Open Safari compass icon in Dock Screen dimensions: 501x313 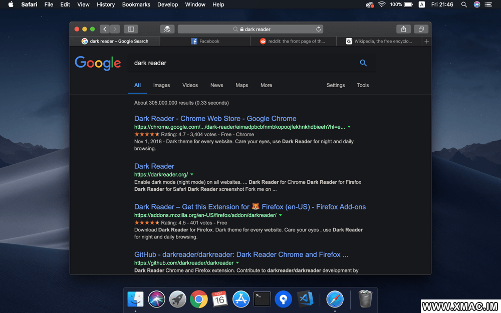tap(335, 299)
